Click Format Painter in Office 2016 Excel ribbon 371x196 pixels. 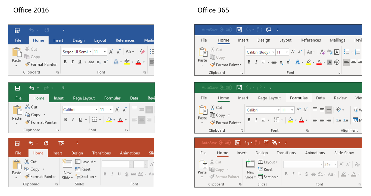41,122
